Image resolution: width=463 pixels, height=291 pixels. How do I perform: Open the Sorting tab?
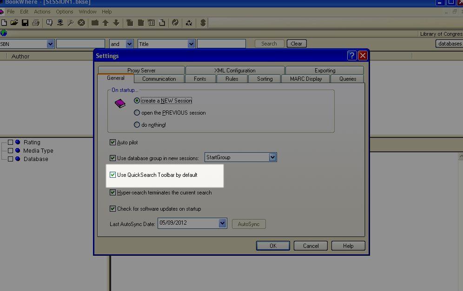coord(265,79)
